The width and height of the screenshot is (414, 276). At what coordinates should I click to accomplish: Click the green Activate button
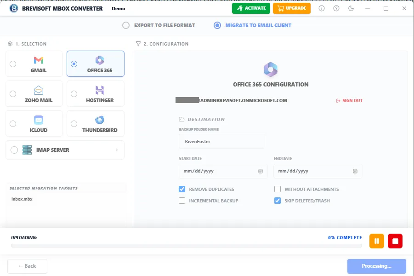[251, 8]
